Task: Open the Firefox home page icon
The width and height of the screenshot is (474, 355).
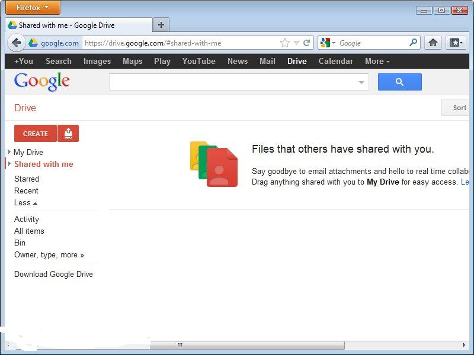Action: (433, 43)
